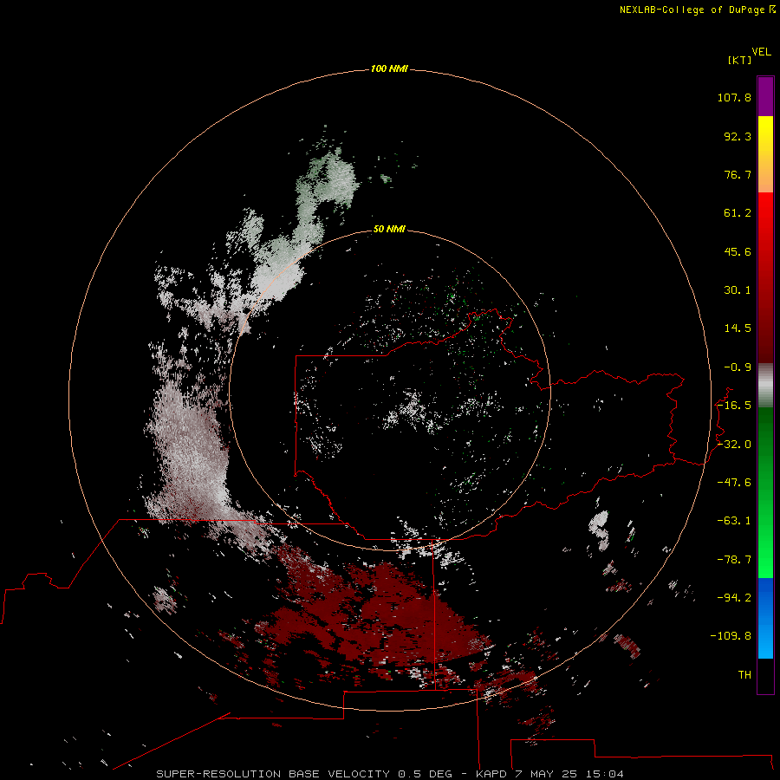
Task: Click the KAPD 7 MAY 25 15:04 timestamp
Action: tap(549, 774)
